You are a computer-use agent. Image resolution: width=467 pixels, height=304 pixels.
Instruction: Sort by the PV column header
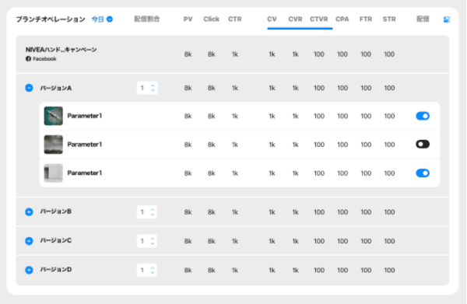(188, 19)
